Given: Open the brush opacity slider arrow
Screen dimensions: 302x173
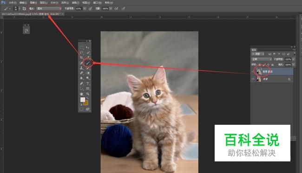Looking at the screenshot, I should [85, 9].
